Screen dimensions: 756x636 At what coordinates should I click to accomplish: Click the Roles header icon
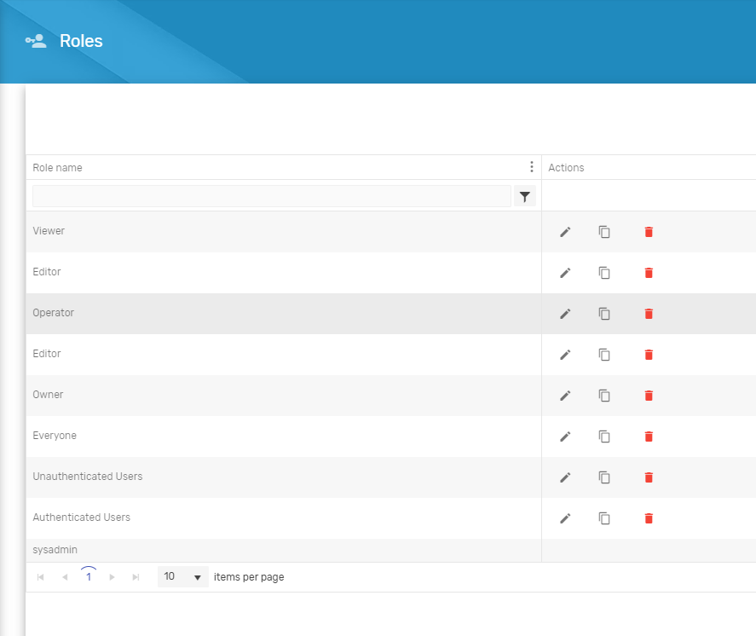tap(36, 41)
